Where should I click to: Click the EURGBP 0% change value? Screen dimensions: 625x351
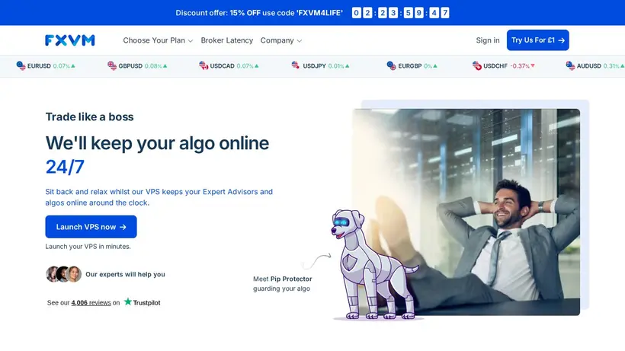pos(428,66)
